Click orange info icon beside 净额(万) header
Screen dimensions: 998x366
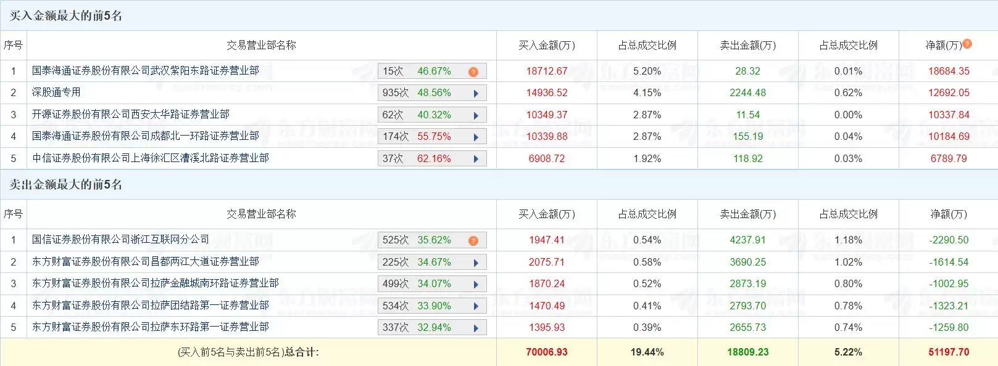(x=967, y=44)
